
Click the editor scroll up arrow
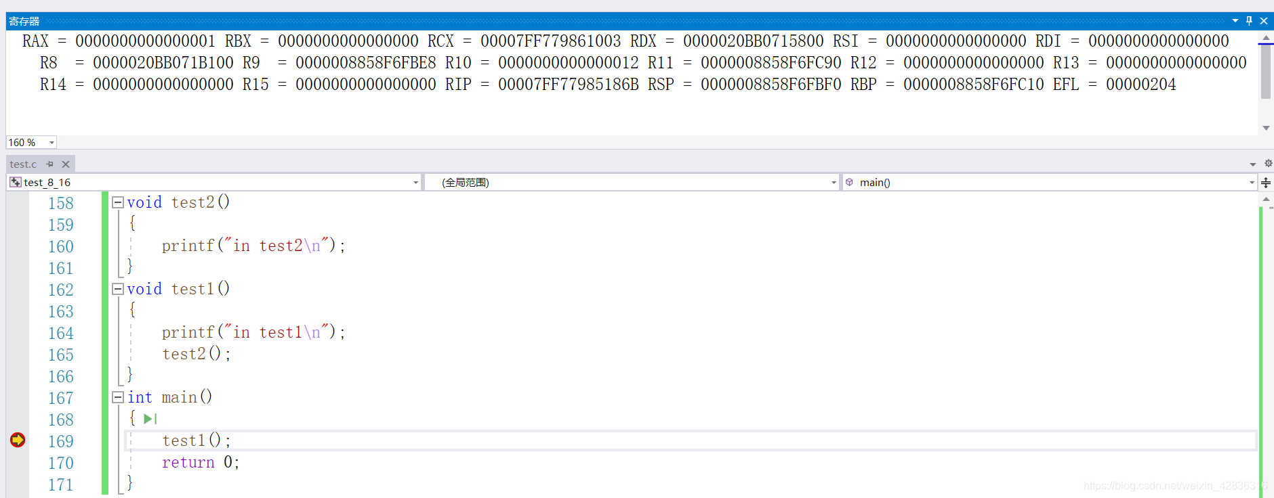click(1266, 200)
